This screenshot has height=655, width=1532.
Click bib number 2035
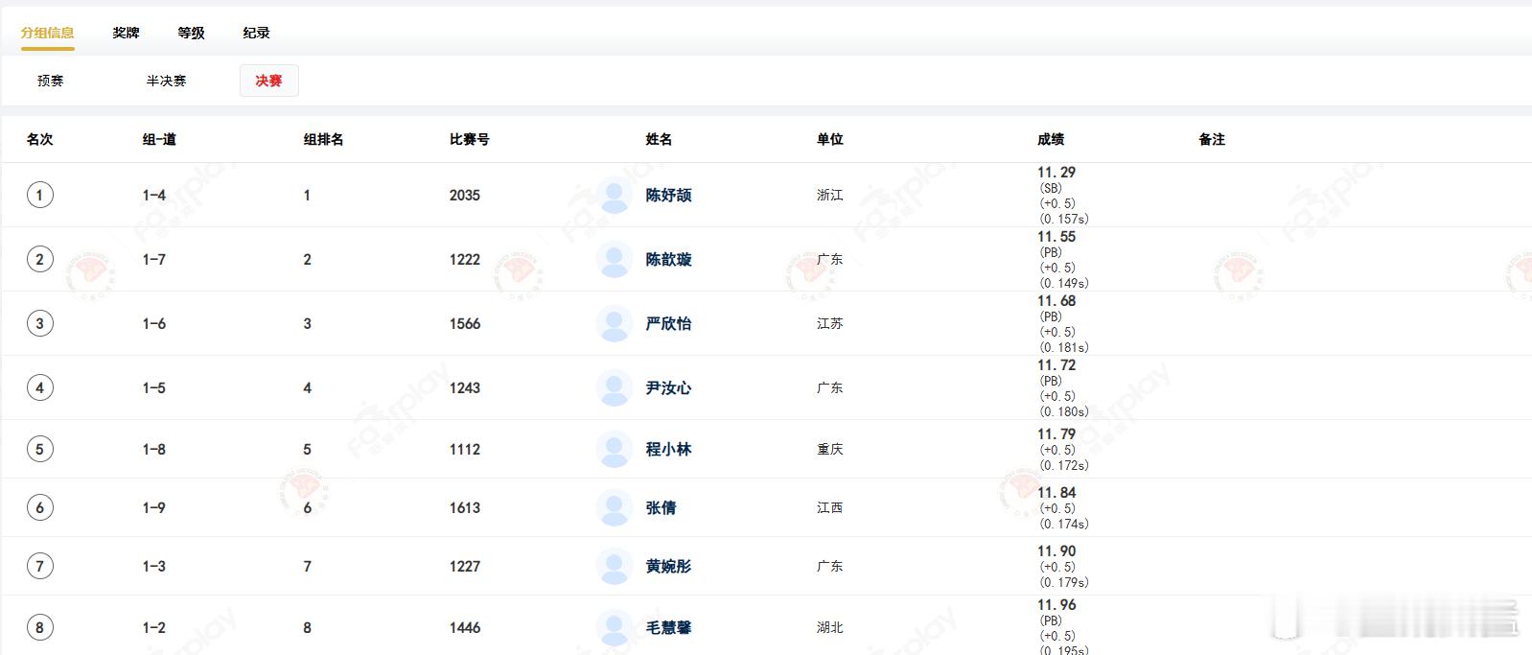(x=465, y=195)
